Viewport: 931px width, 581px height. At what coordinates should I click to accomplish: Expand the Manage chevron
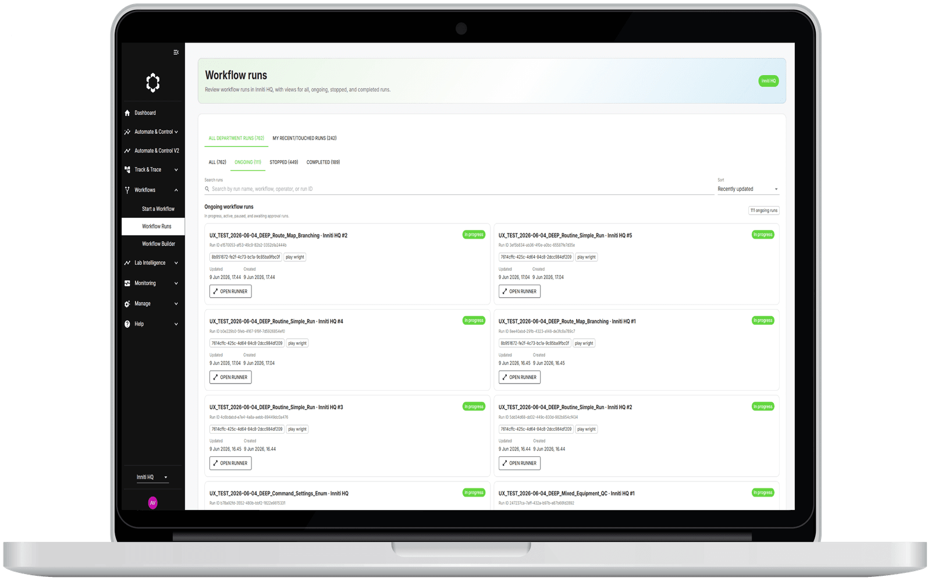pos(176,304)
